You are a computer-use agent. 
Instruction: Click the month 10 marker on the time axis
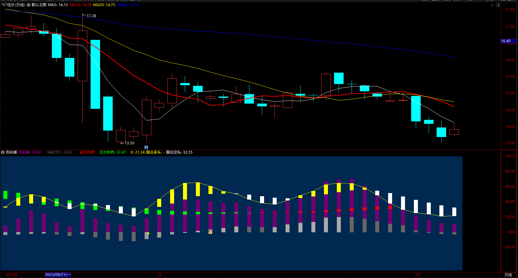(418, 275)
